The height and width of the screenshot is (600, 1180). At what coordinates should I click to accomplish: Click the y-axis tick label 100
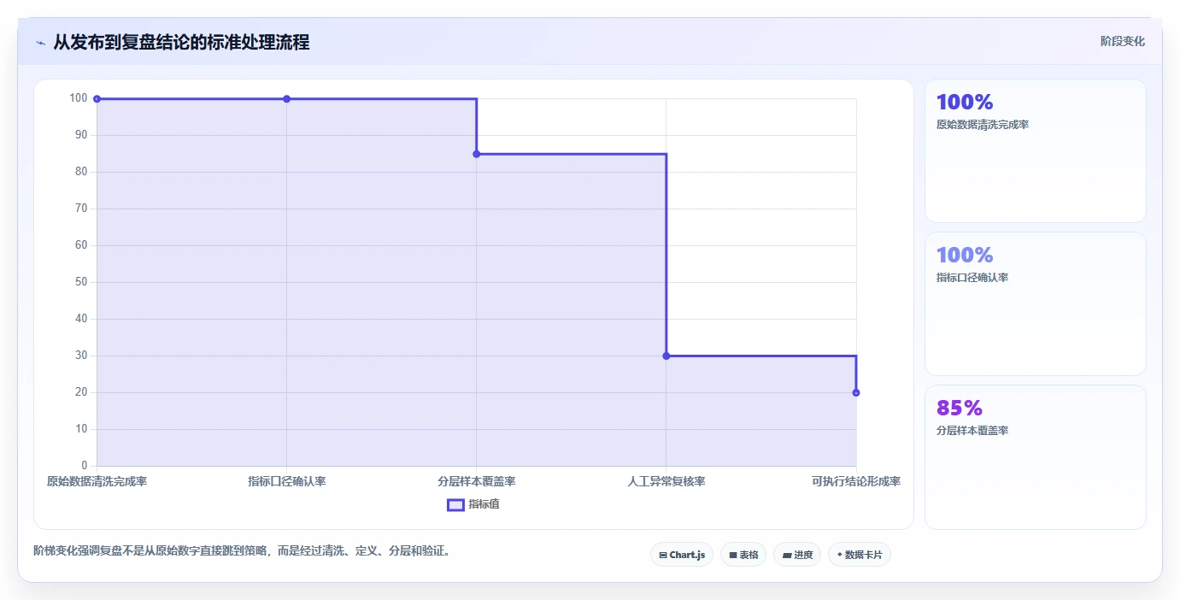(x=79, y=98)
